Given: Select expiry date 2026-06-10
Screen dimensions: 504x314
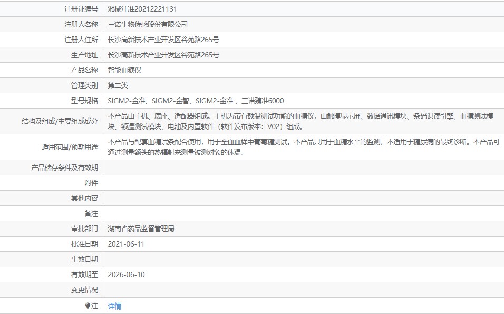Looking at the screenshot, I should [127, 274].
